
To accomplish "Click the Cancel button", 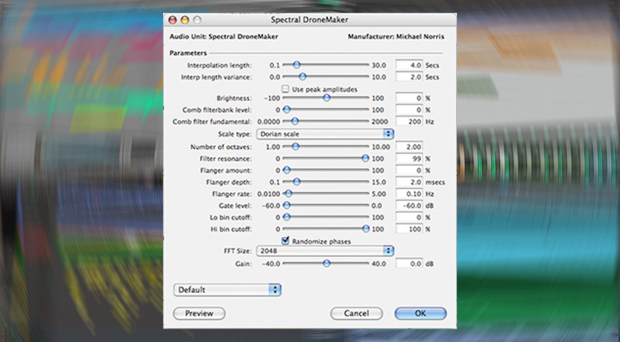I will click(356, 313).
